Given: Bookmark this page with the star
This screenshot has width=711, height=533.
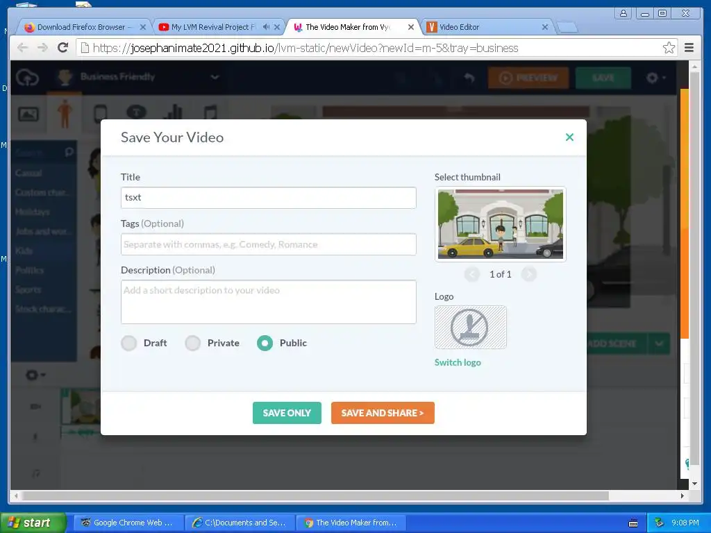Looking at the screenshot, I should click(x=669, y=48).
